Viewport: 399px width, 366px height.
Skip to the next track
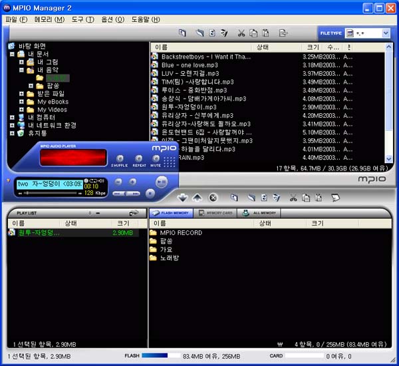tap(134, 194)
